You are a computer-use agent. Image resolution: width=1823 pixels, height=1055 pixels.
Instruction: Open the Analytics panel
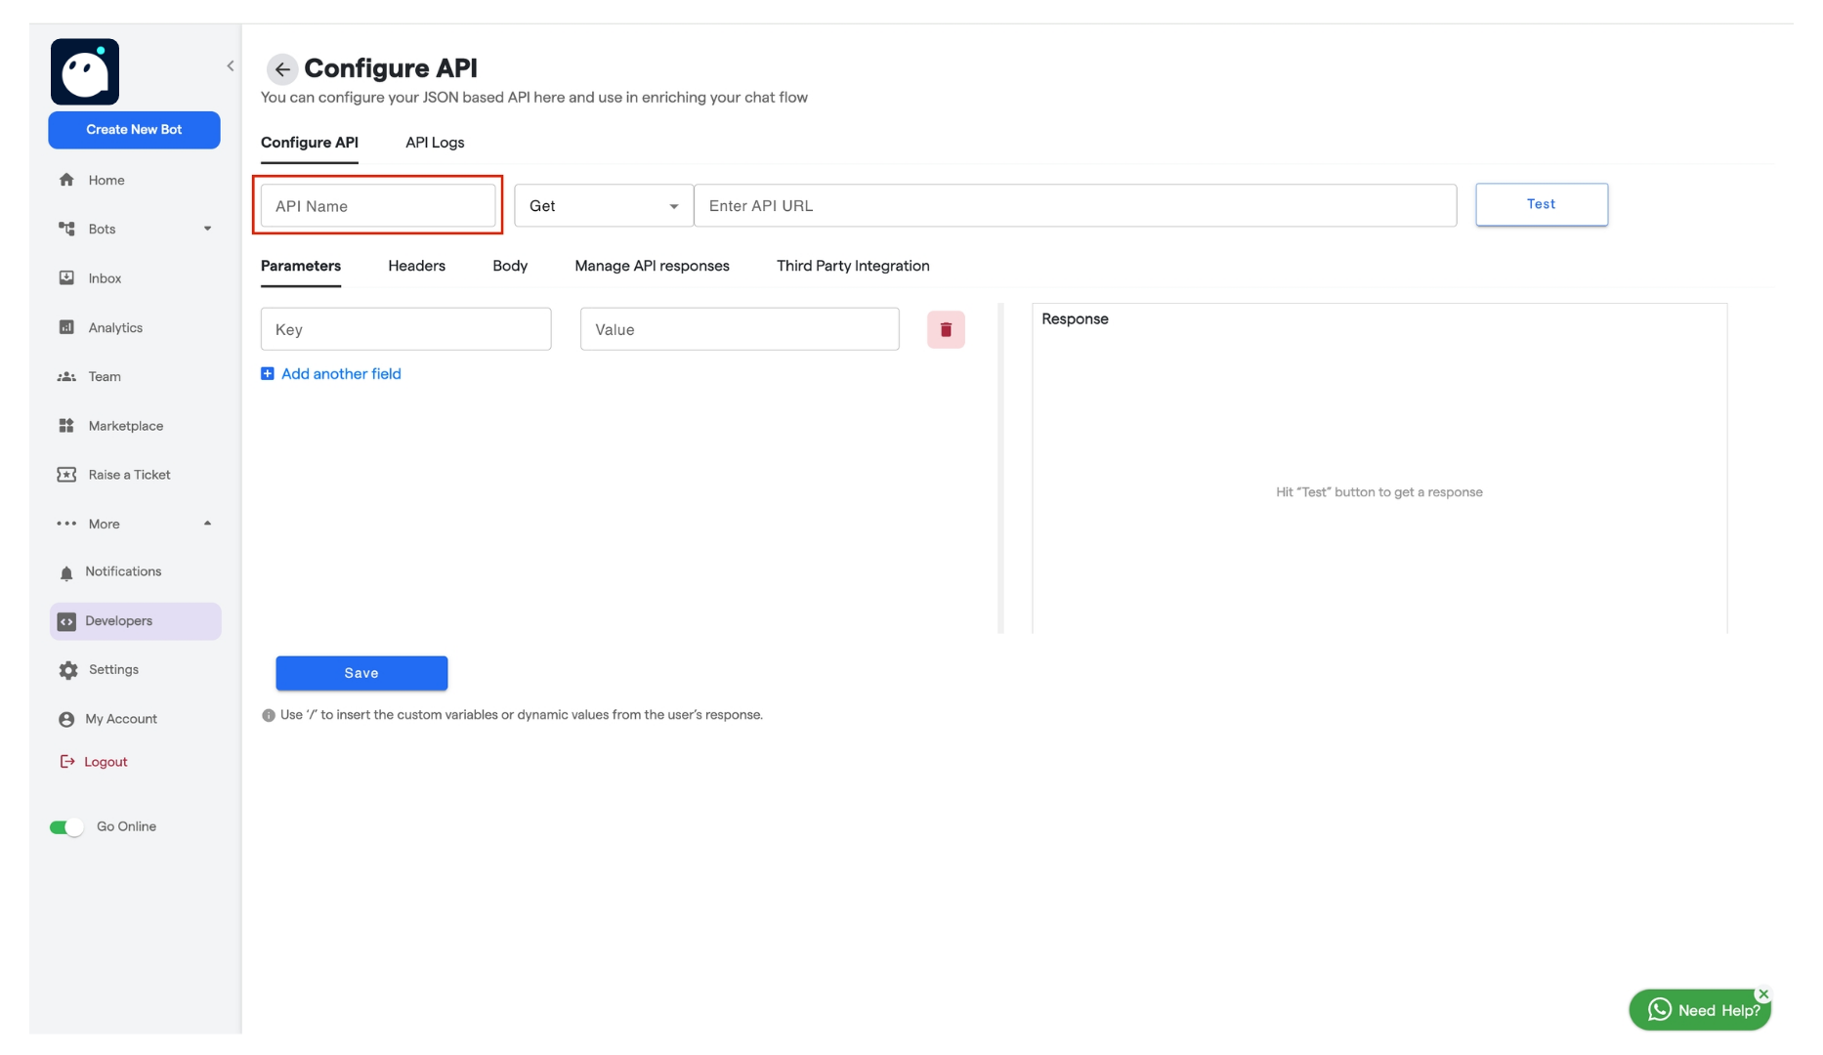coord(114,327)
